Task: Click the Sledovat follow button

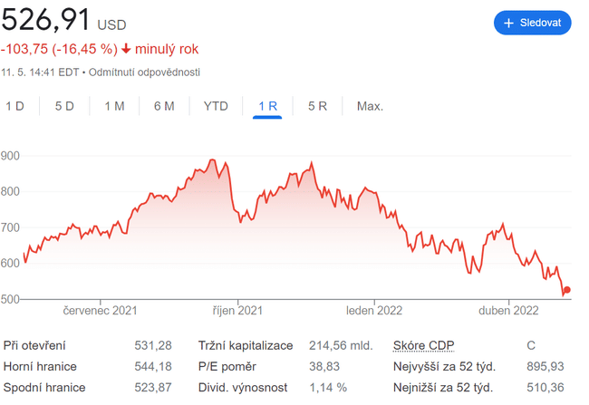Action: click(x=532, y=23)
